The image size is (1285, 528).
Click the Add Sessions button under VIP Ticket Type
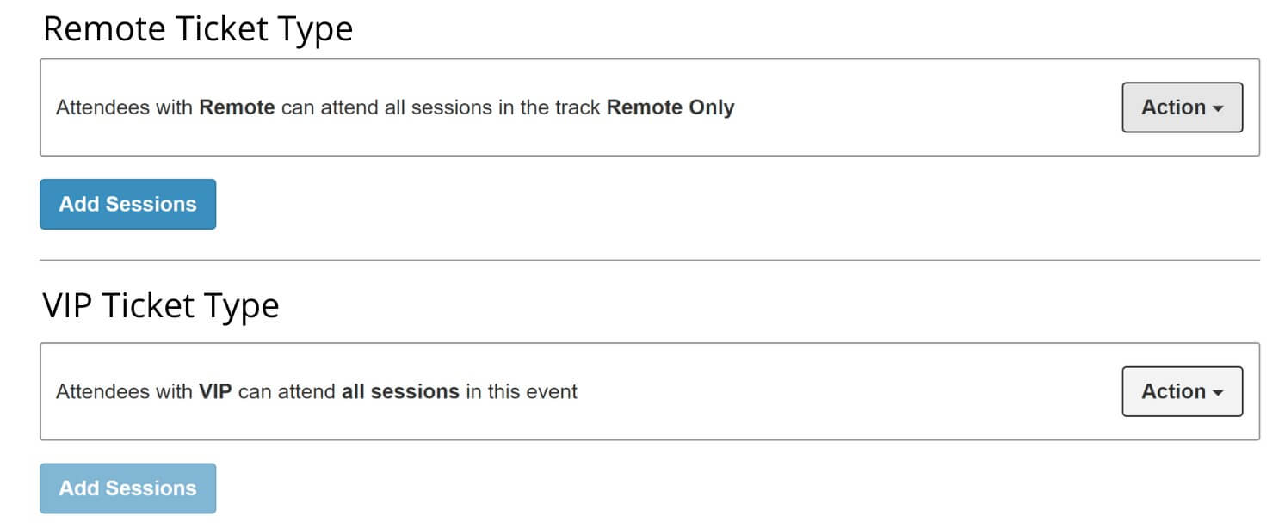[127, 488]
